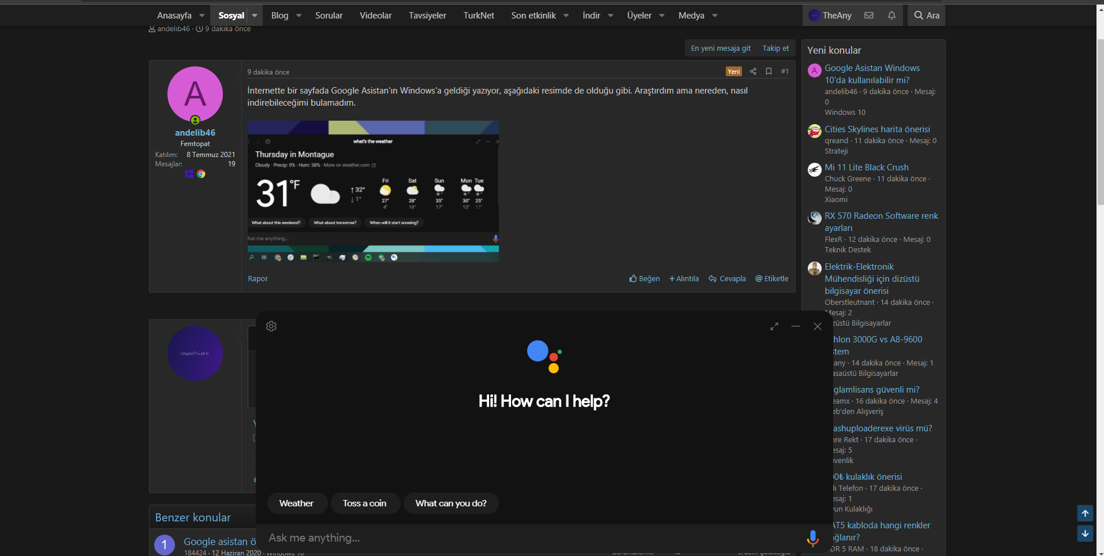Viewport: 1104px width, 556px height.
Task: Open the Tavsiyeler nav item
Action: point(427,16)
